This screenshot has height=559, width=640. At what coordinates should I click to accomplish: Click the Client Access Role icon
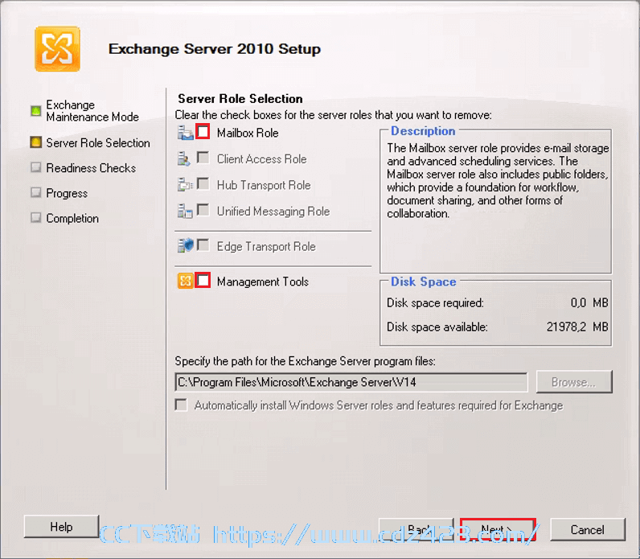184,158
